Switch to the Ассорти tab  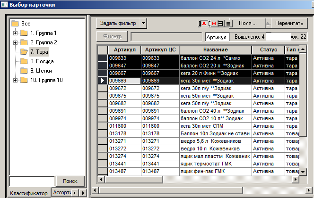tap(61, 192)
